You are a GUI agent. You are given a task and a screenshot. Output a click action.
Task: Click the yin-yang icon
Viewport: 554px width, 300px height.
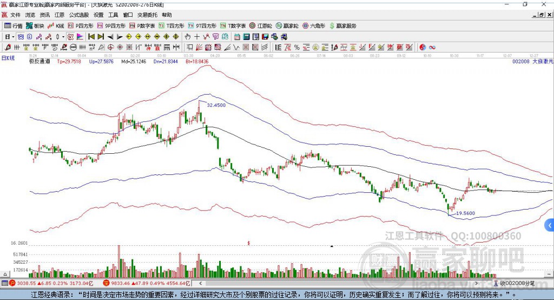coord(423,47)
